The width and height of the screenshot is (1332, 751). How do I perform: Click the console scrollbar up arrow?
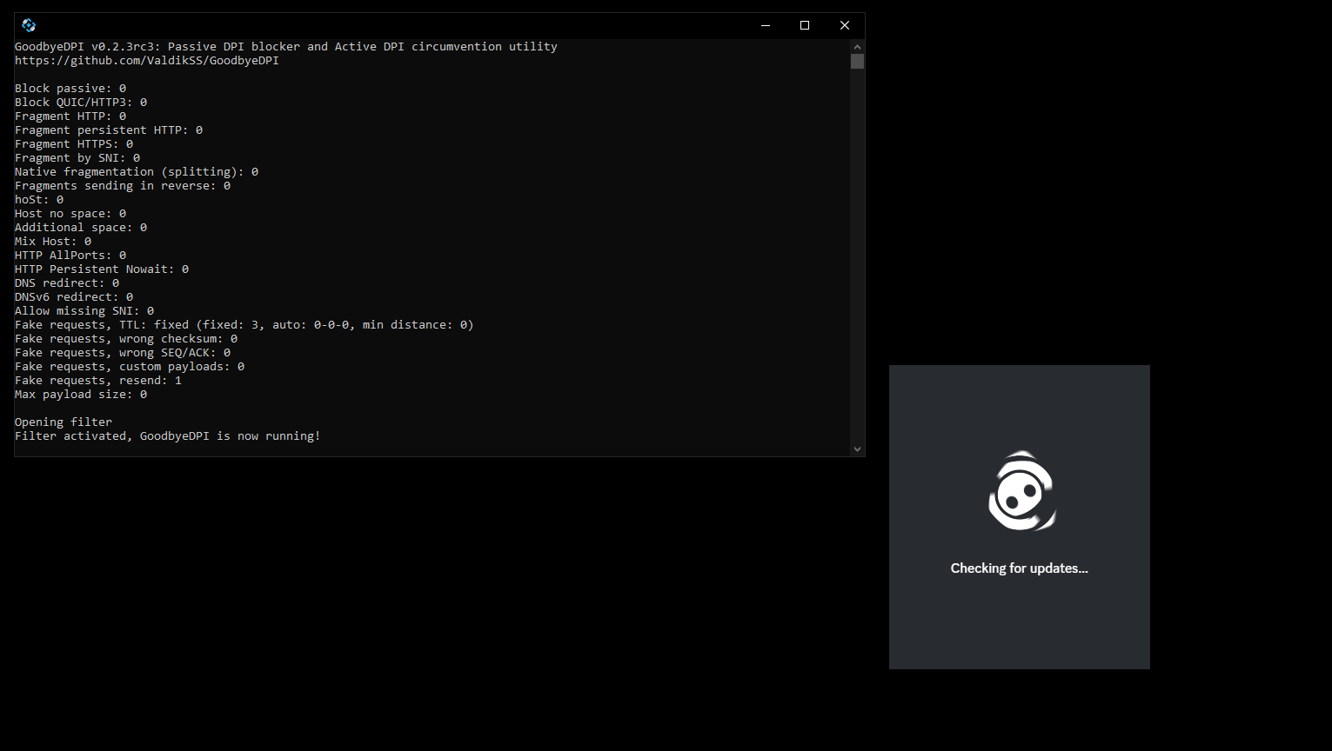click(x=857, y=46)
